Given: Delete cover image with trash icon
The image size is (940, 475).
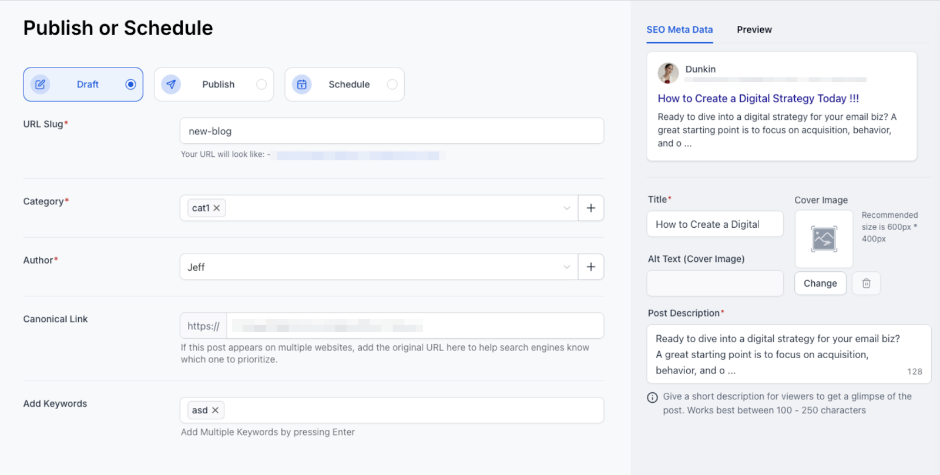Looking at the screenshot, I should tap(866, 284).
